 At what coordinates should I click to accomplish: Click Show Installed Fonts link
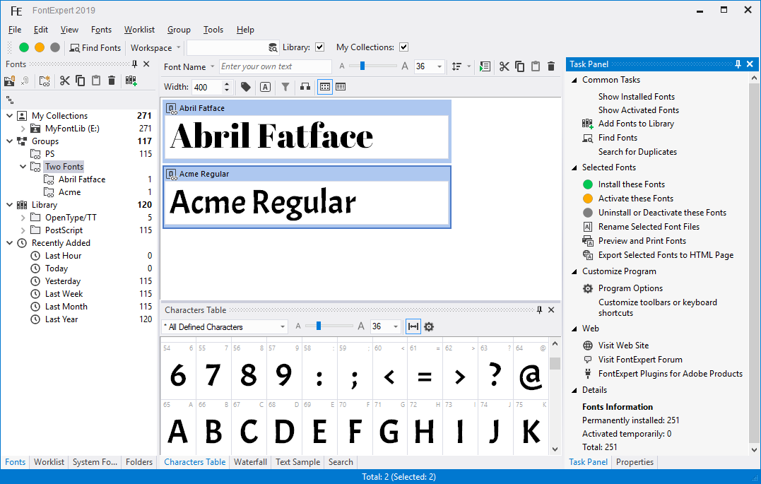636,97
